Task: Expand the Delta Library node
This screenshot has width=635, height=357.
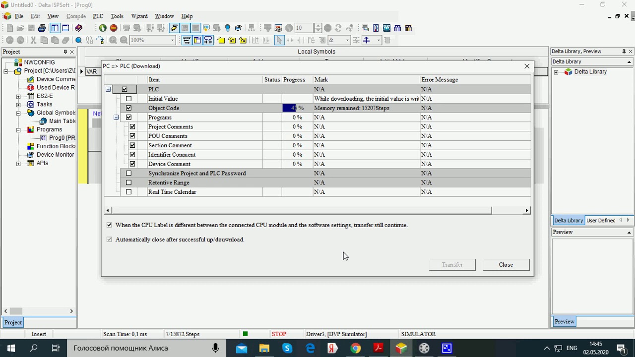Action: tap(556, 72)
